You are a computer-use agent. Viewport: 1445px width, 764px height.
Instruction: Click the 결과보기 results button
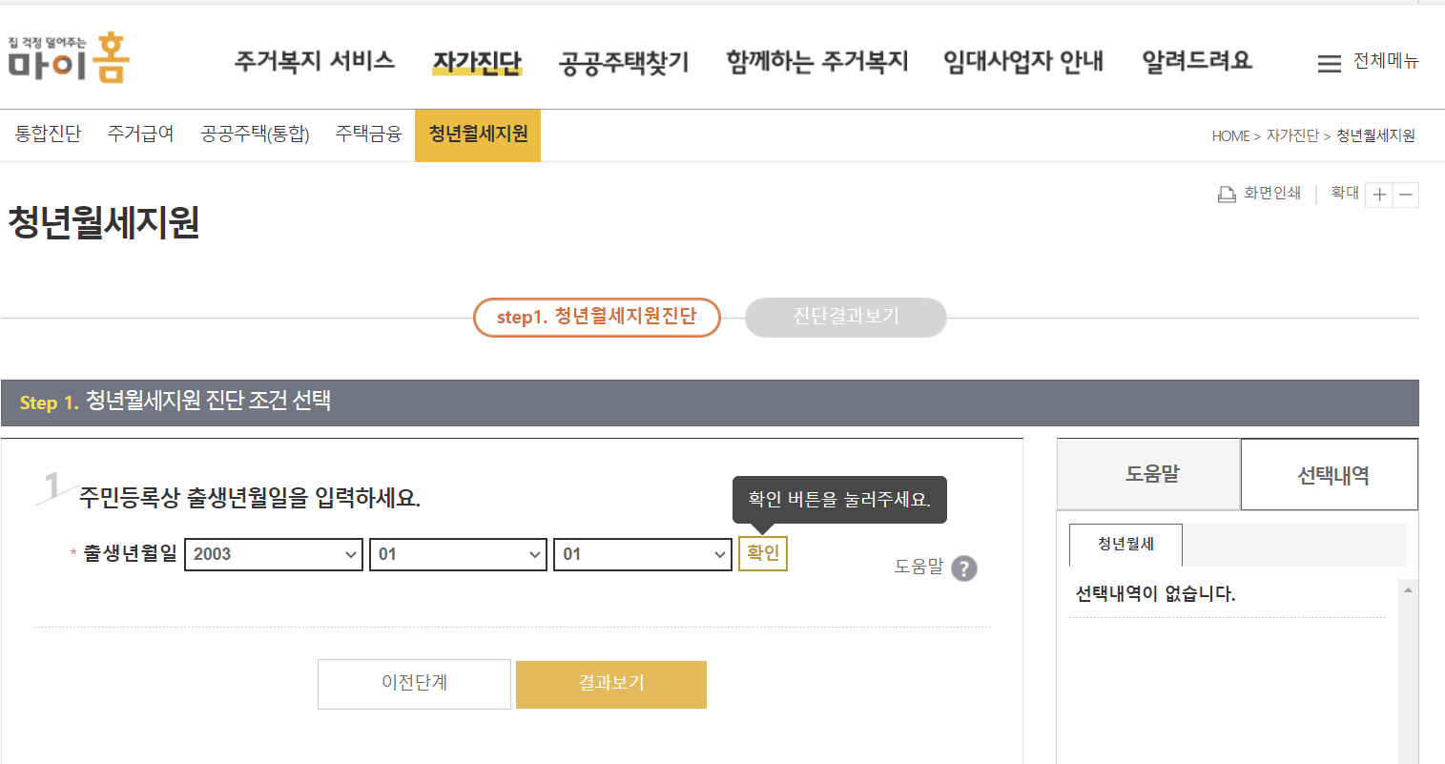(x=610, y=684)
